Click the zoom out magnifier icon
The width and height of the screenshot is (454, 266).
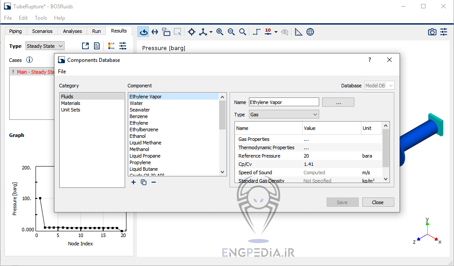(x=231, y=32)
